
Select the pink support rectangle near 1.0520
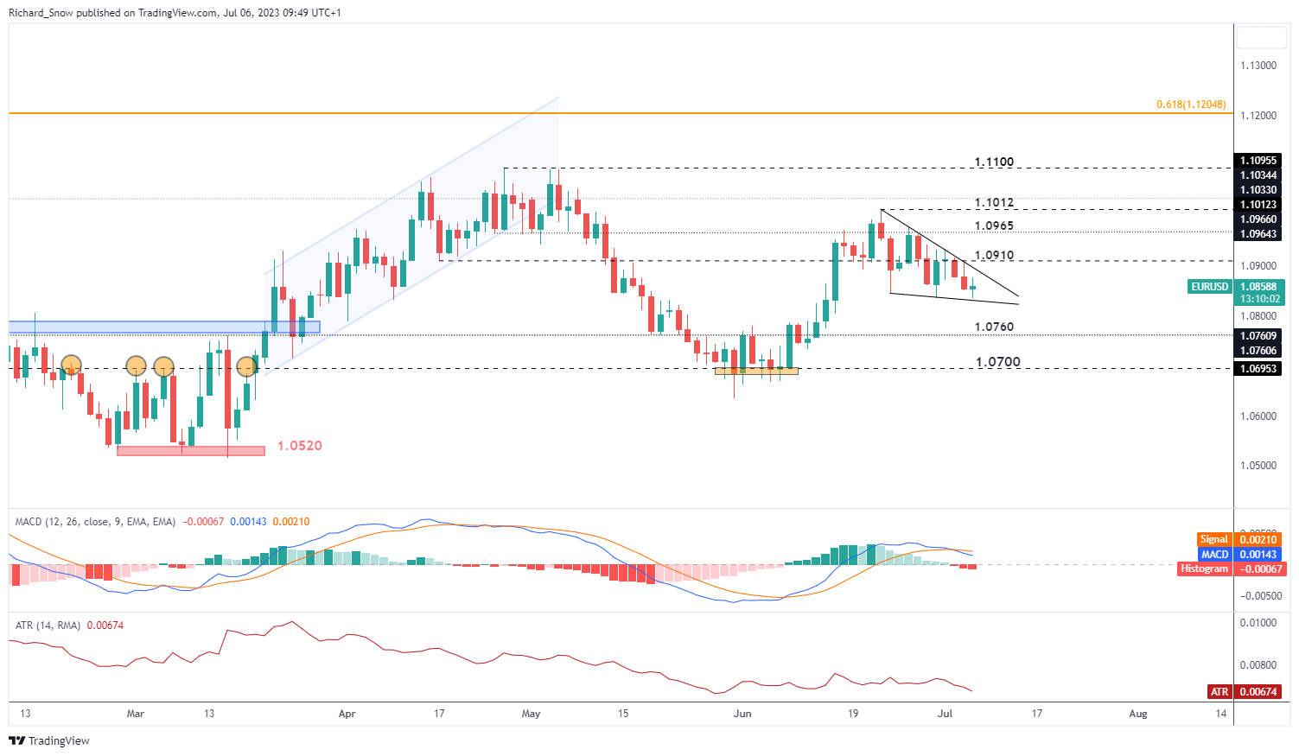pos(191,451)
